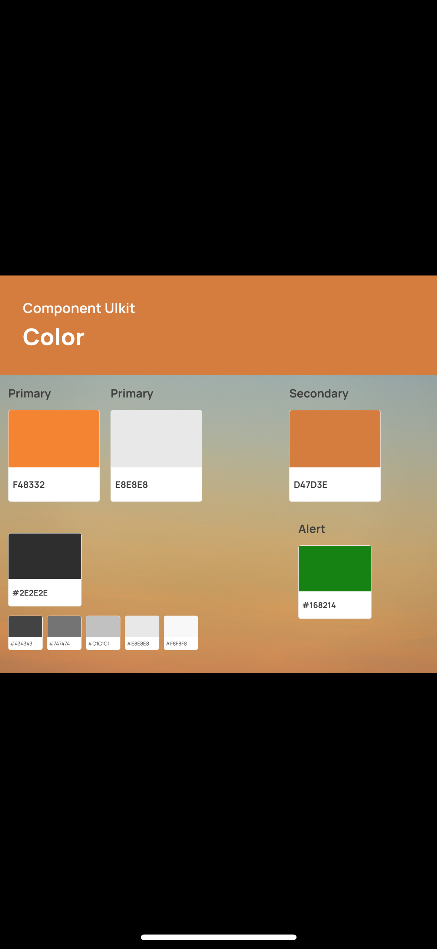
Task: Pick the small #434343 gray swatch
Action: coord(25,633)
